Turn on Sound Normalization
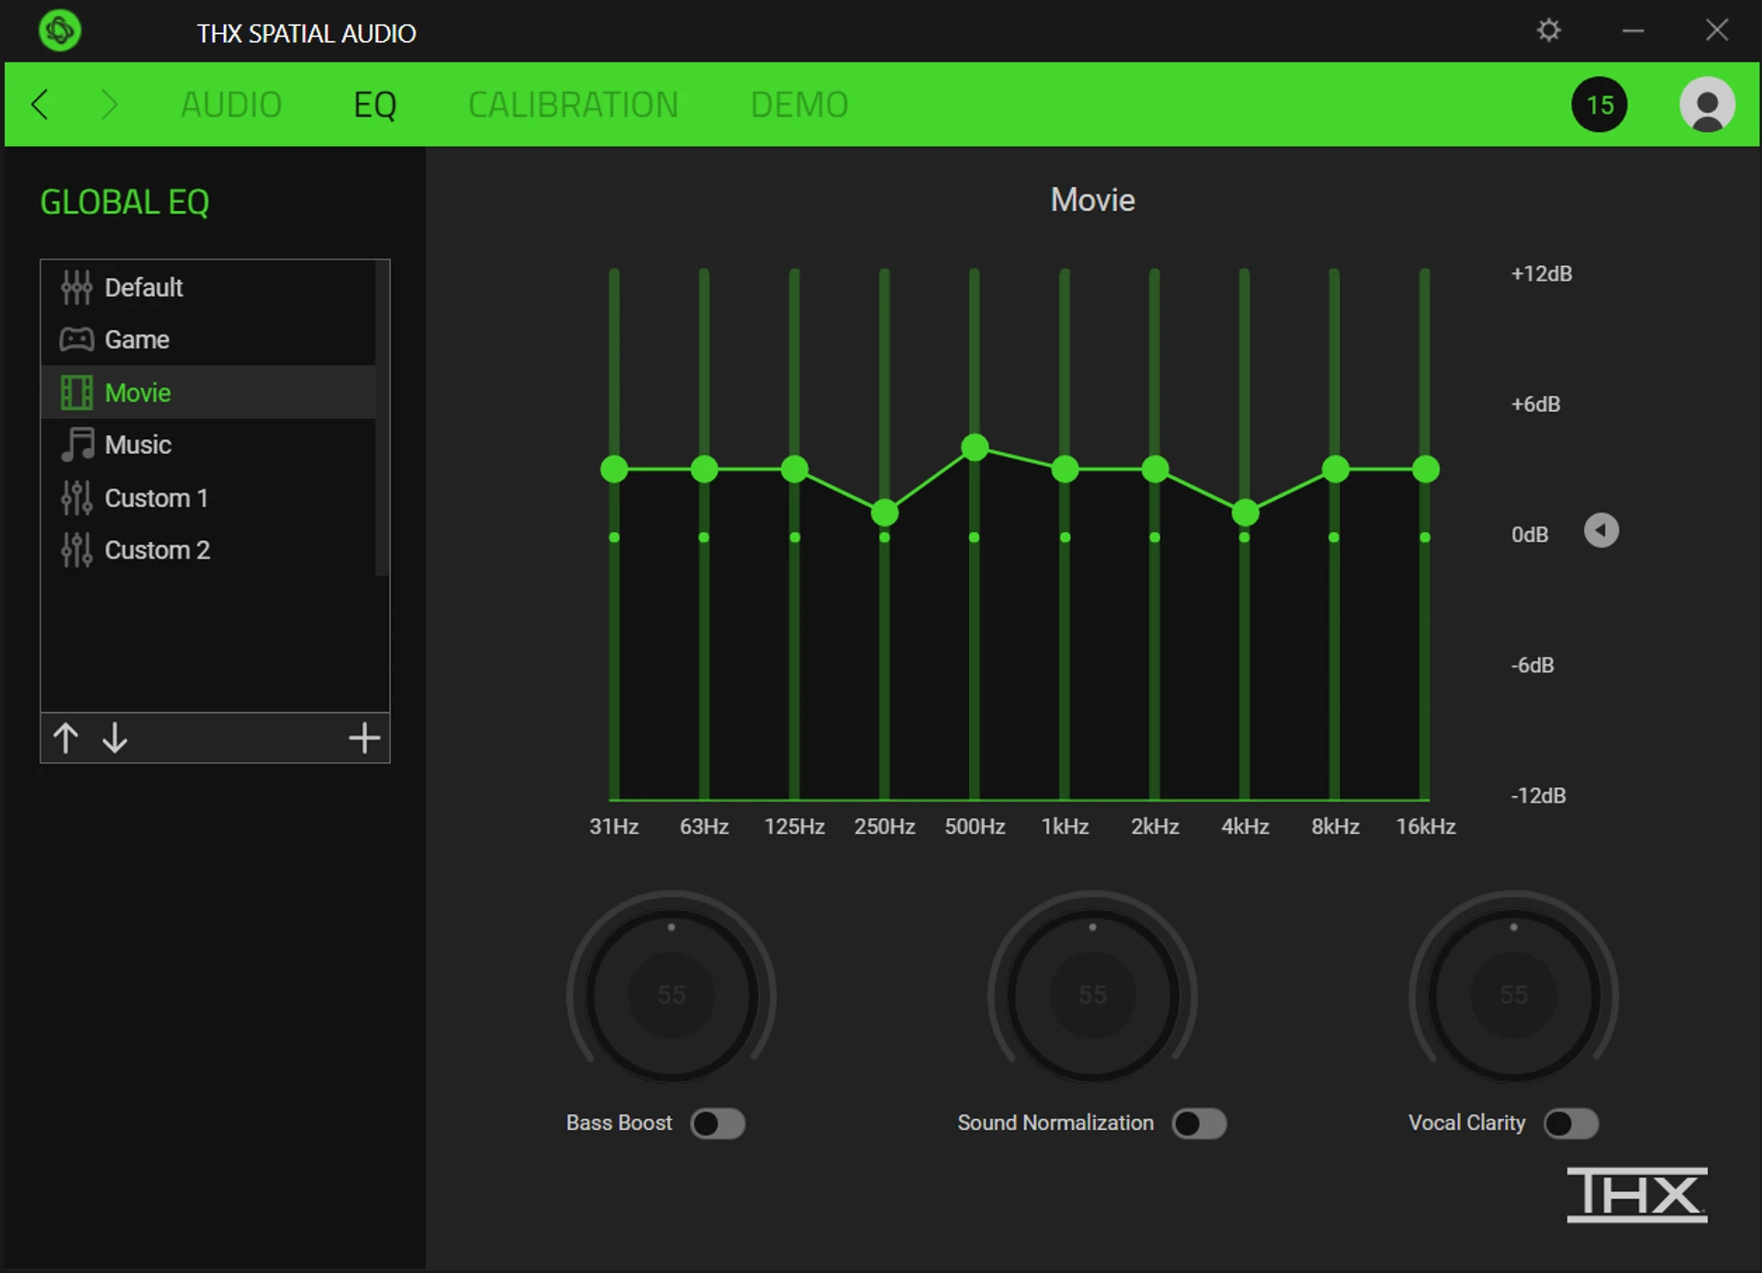The height and width of the screenshot is (1273, 1762). [1199, 1124]
